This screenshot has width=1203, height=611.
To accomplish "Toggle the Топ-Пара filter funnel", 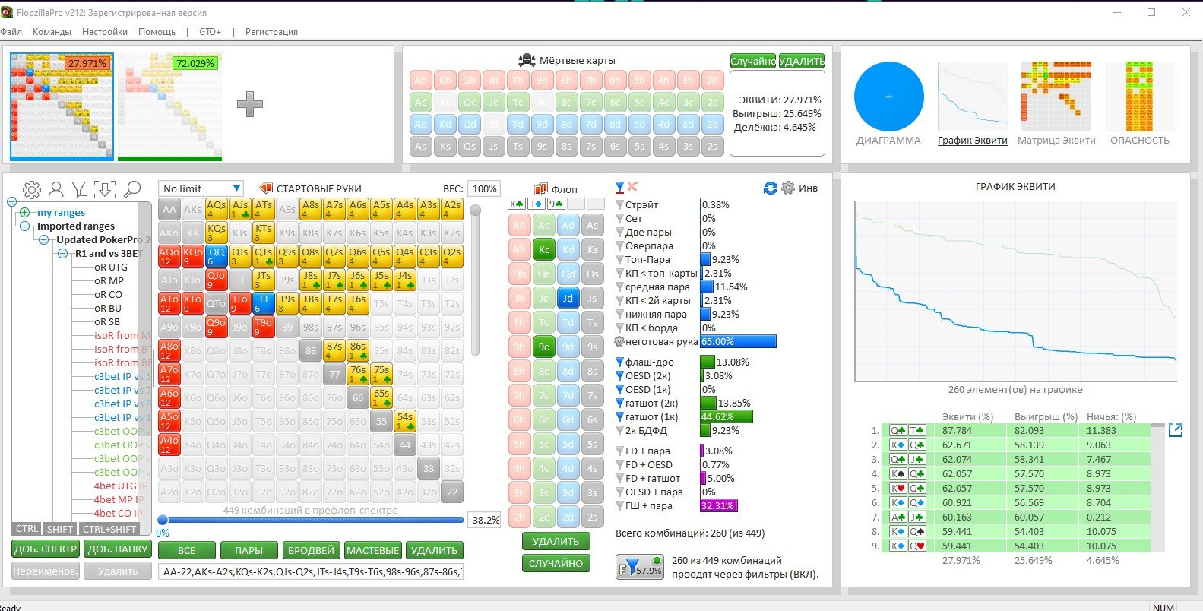I will (619, 260).
